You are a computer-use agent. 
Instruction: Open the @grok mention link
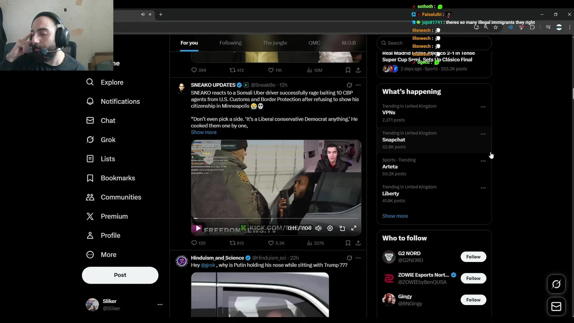coord(208,265)
